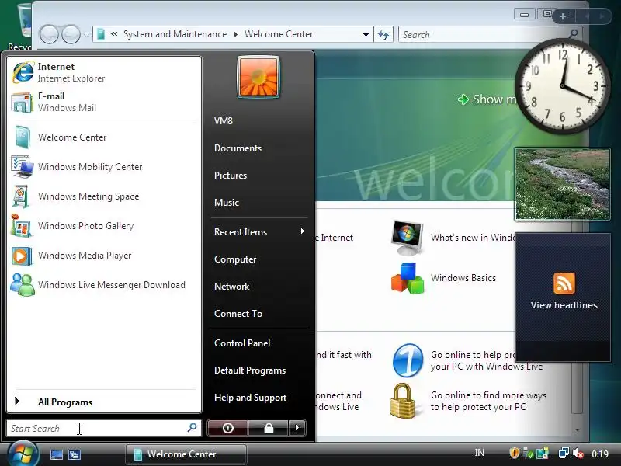621x466 pixels.
Task: Click the Show more green arrow link
Action: pyautogui.click(x=487, y=99)
